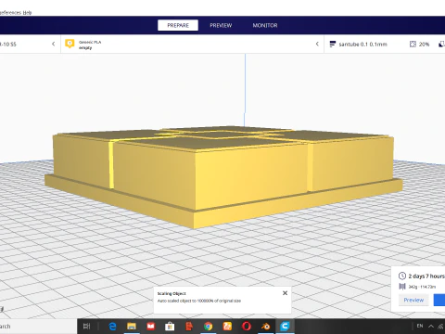
Task: Open the orange paint app icon on the taskbar
Action: click(x=227, y=326)
